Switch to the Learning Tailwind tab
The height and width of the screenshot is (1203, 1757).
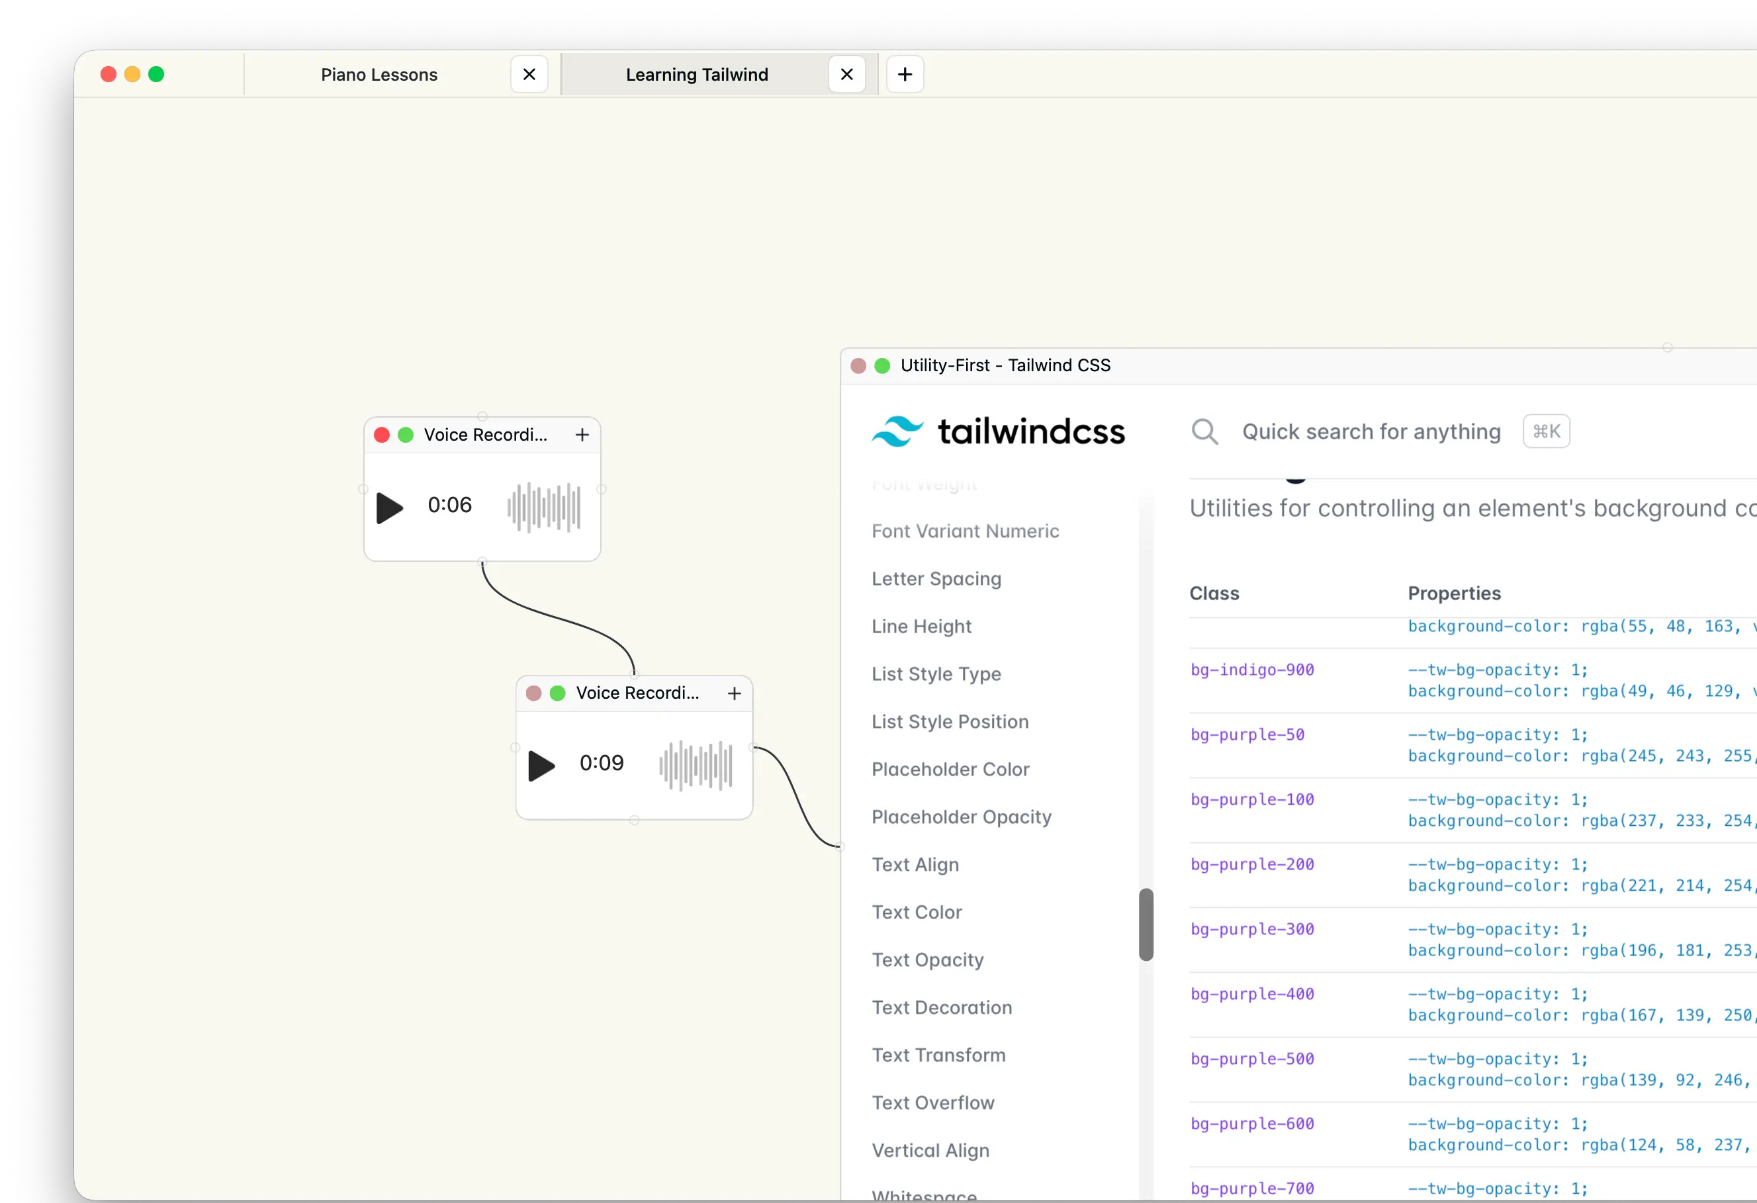click(x=696, y=73)
